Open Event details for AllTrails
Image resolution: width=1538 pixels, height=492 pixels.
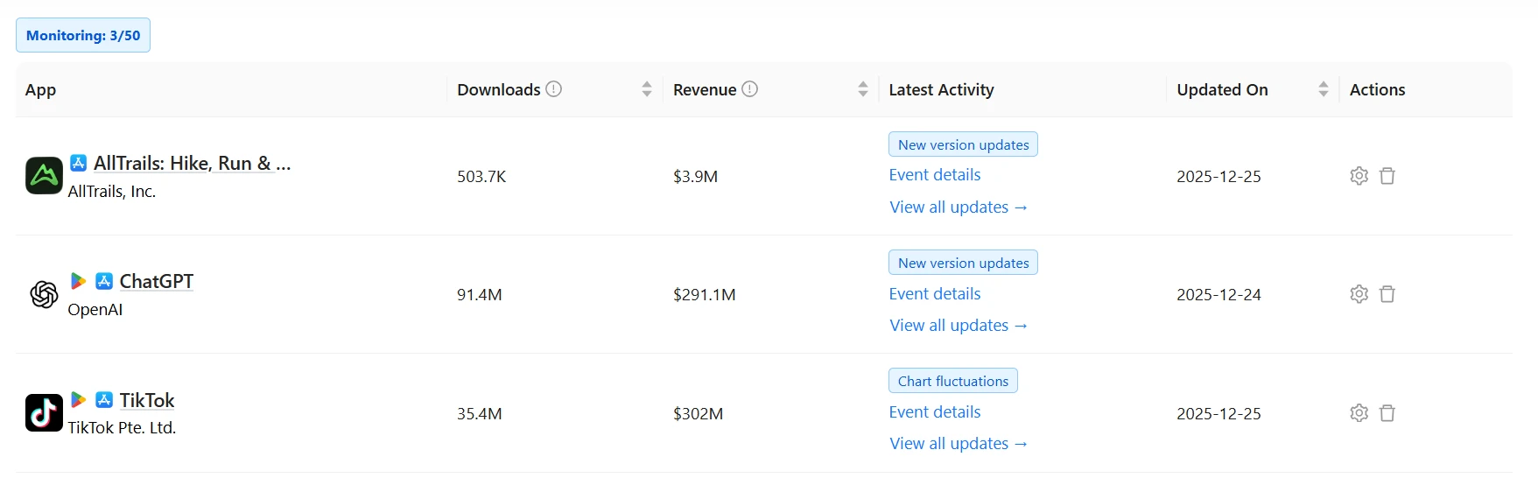click(935, 175)
